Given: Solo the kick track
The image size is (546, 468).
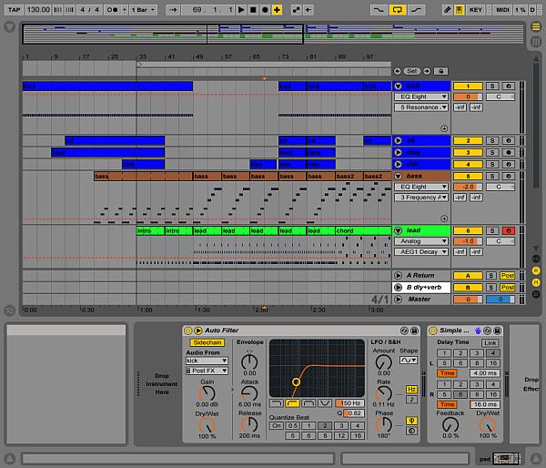Looking at the screenshot, I should click(492, 86).
